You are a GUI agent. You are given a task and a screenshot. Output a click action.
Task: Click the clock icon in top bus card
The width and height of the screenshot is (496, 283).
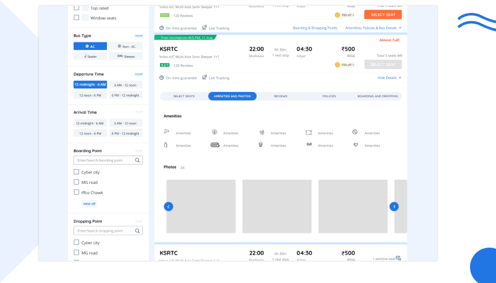coord(161,28)
